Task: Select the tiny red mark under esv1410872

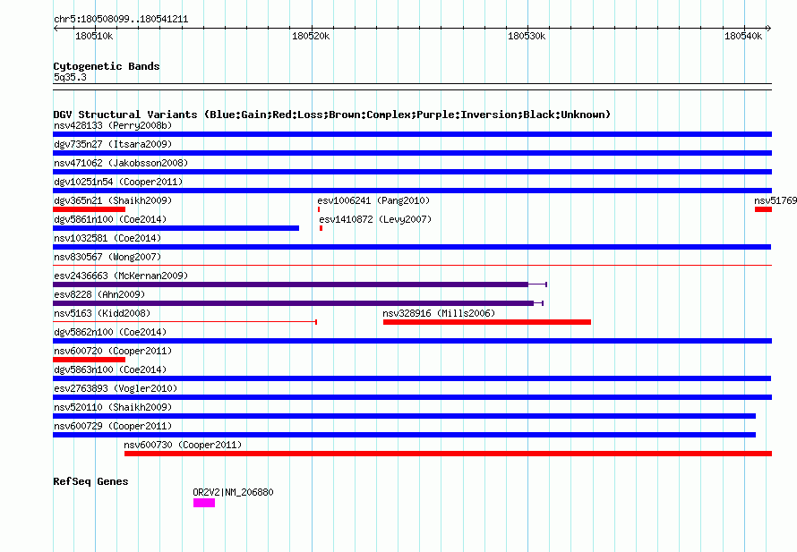Action: pos(321,228)
